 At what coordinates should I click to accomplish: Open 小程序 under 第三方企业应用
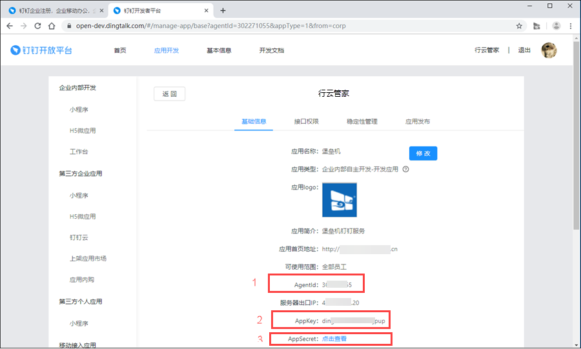[79, 195]
